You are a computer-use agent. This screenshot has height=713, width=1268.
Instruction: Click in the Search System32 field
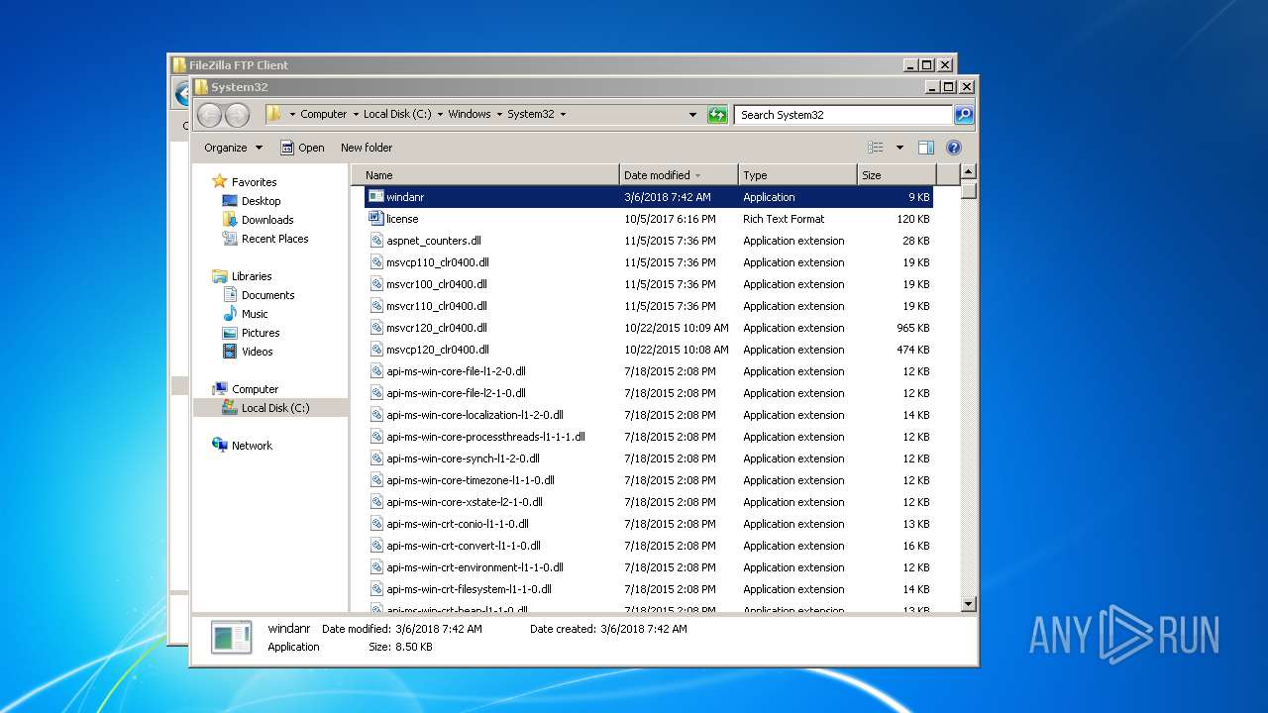point(844,115)
